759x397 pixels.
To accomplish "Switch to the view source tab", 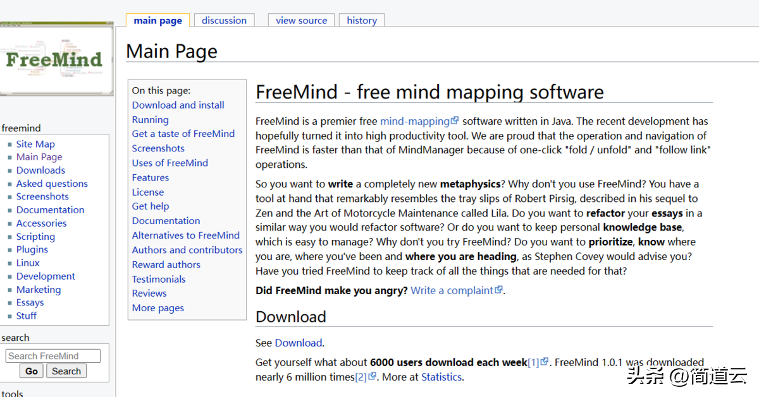I will (301, 20).
